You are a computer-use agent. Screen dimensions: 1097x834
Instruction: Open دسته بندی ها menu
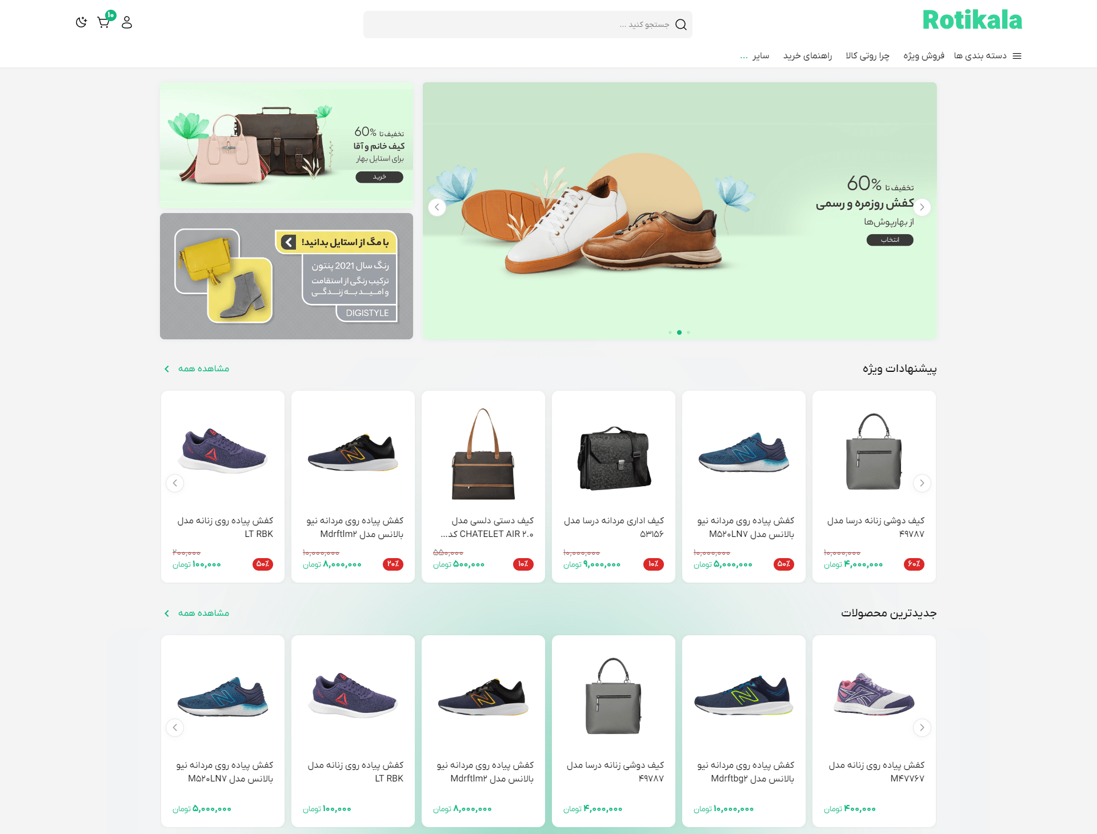pyautogui.click(x=980, y=55)
